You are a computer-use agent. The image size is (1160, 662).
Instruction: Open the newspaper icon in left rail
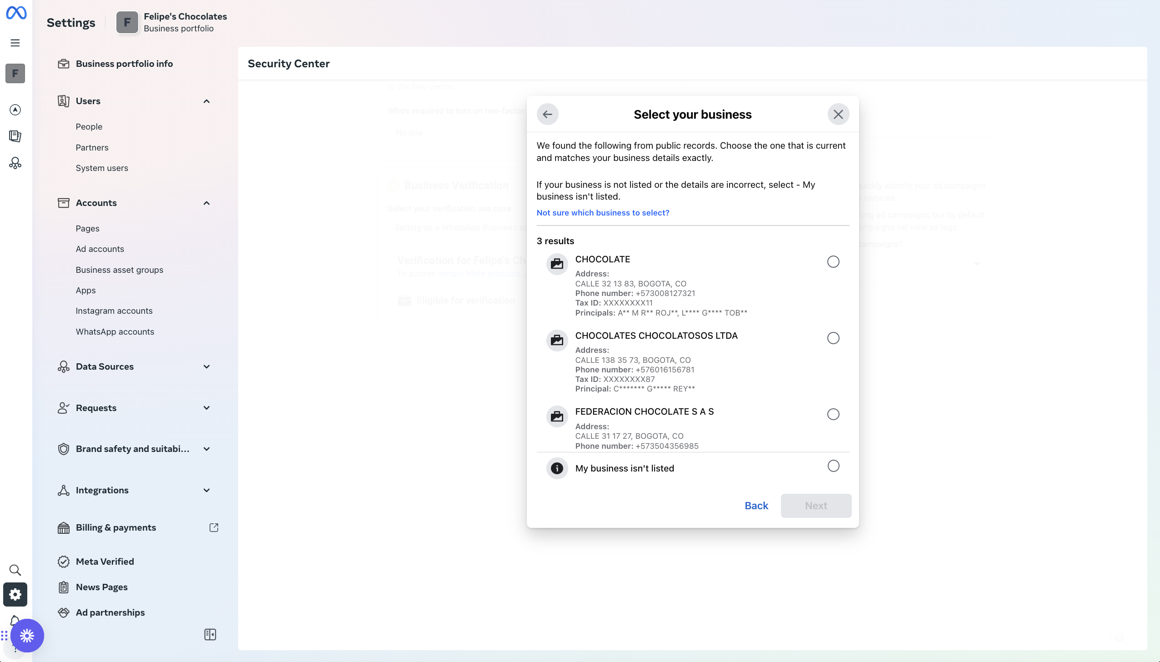pos(15,136)
